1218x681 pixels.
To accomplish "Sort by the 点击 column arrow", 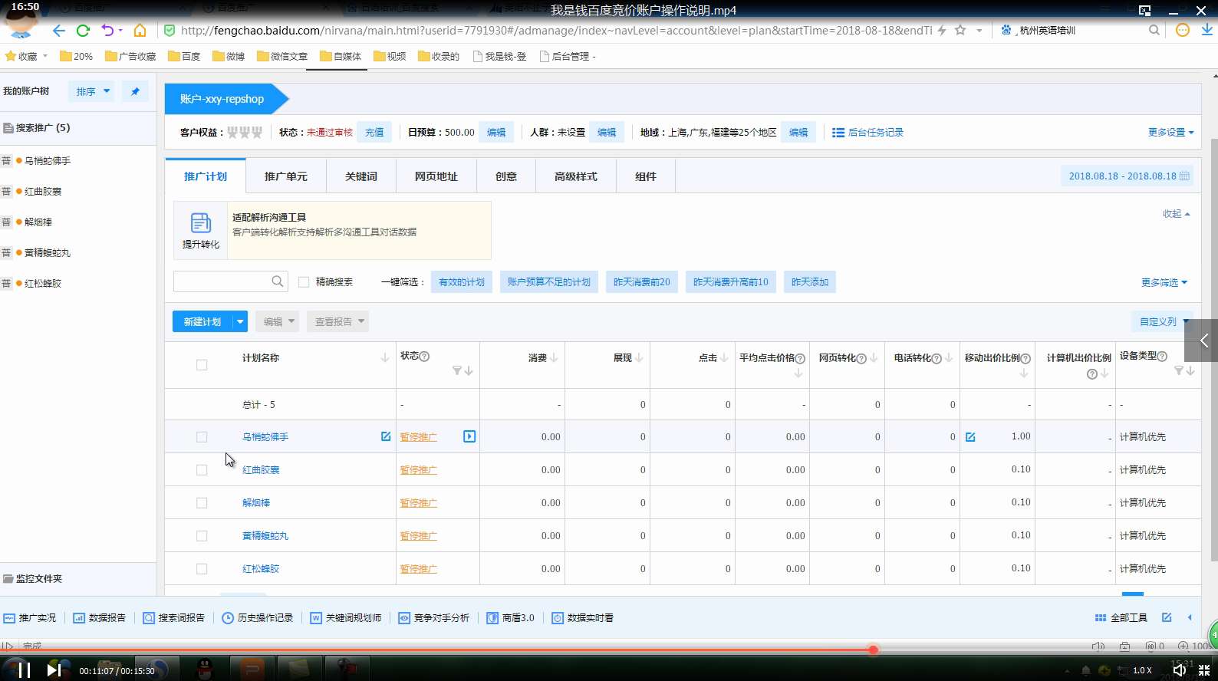I will point(724,358).
